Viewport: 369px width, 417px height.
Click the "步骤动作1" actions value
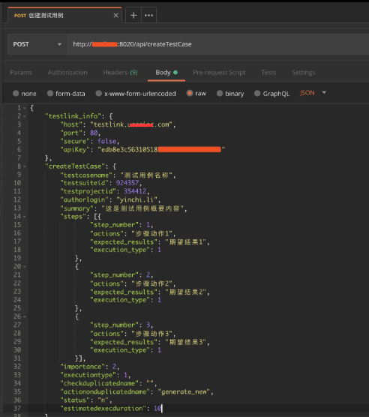coord(151,233)
